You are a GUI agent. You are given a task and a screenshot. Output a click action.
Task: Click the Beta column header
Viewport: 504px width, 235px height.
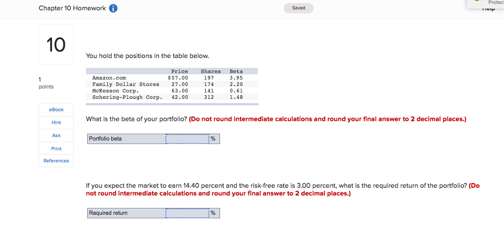(236, 71)
